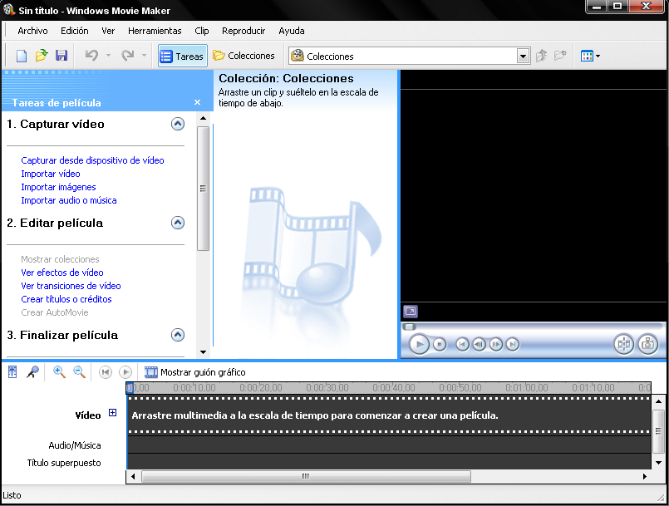Image resolution: width=669 pixels, height=506 pixels.
Task: Play the timeline
Action: point(125,372)
